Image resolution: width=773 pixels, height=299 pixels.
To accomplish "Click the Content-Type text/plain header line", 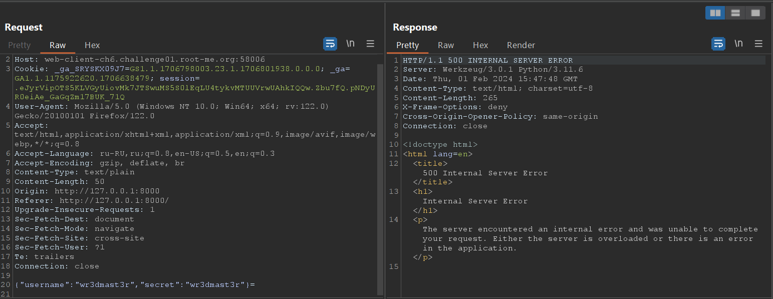I will point(75,172).
